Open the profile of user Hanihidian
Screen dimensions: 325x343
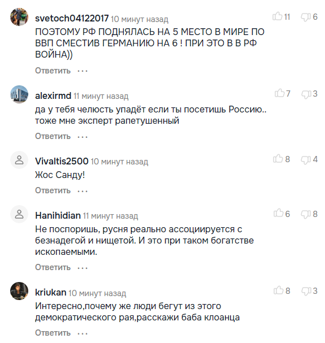[x=58, y=215]
